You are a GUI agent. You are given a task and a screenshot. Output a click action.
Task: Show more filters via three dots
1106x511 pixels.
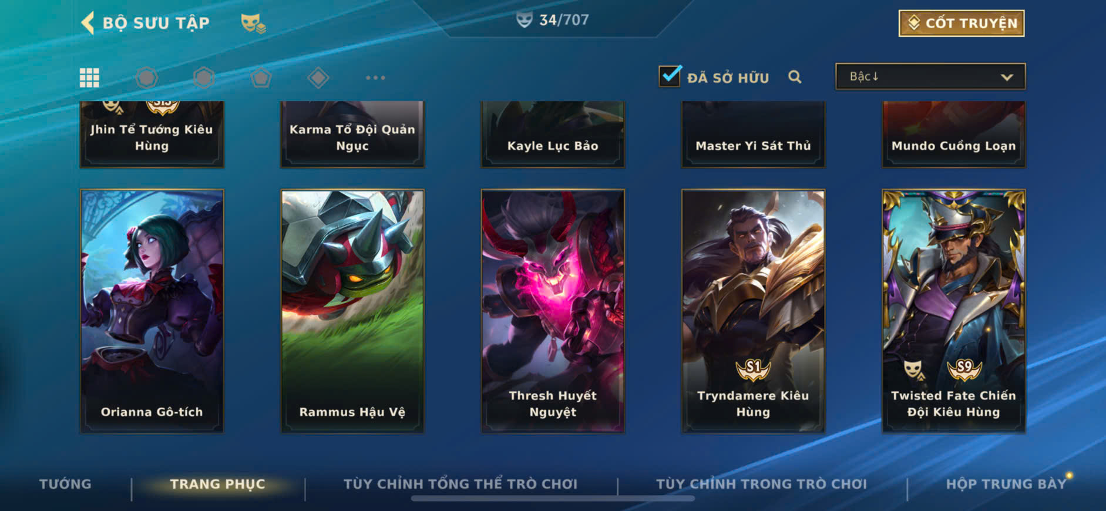click(375, 78)
